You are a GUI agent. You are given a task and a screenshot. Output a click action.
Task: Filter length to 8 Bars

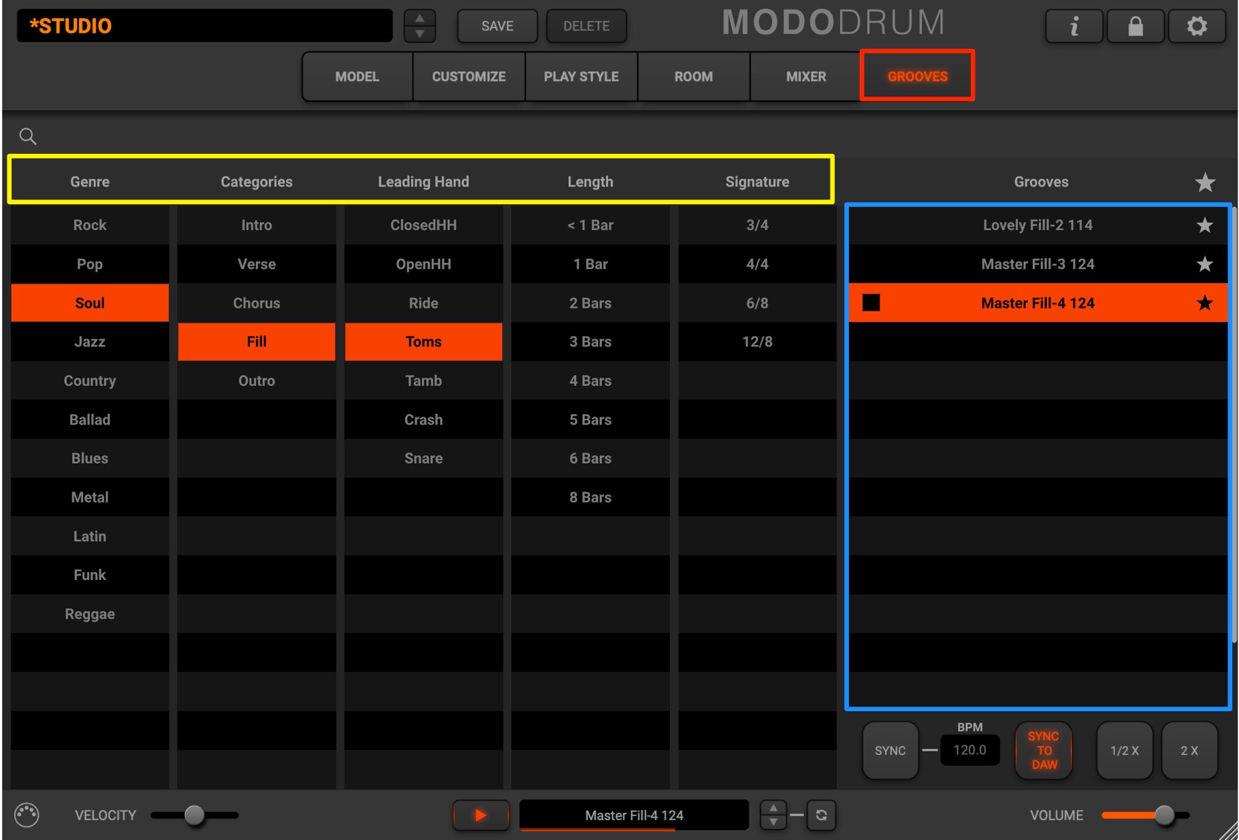(x=590, y=497)
